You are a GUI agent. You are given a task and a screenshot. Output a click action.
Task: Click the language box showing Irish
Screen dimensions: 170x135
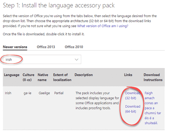pyautogui.click(x=38, y=59)
